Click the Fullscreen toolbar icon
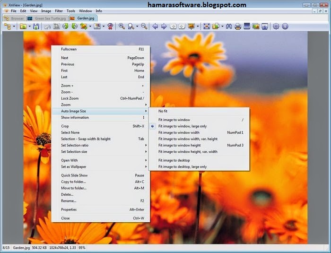Screen dimensions: 331x253 (207, 26)
